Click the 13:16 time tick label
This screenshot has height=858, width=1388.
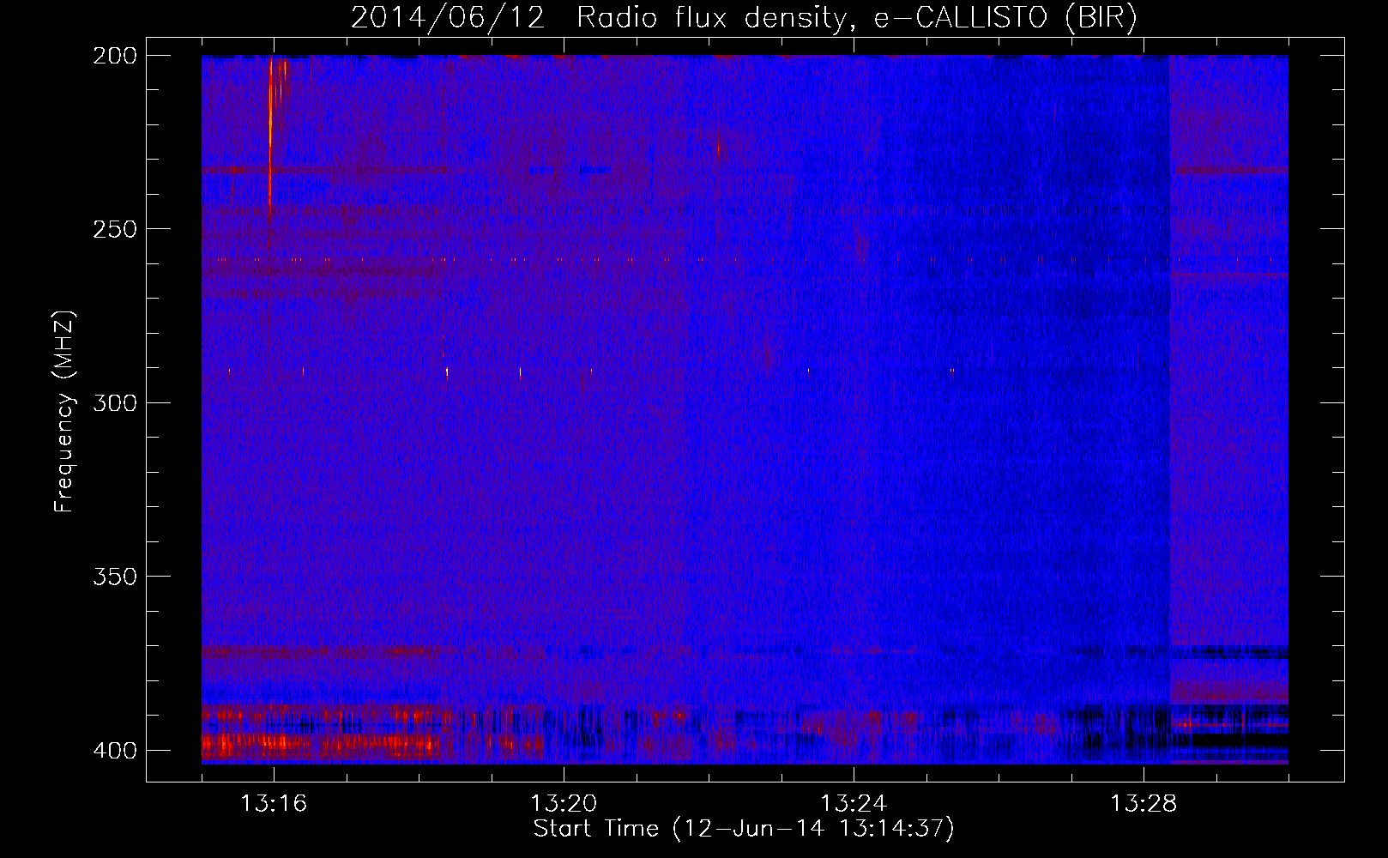274,803
